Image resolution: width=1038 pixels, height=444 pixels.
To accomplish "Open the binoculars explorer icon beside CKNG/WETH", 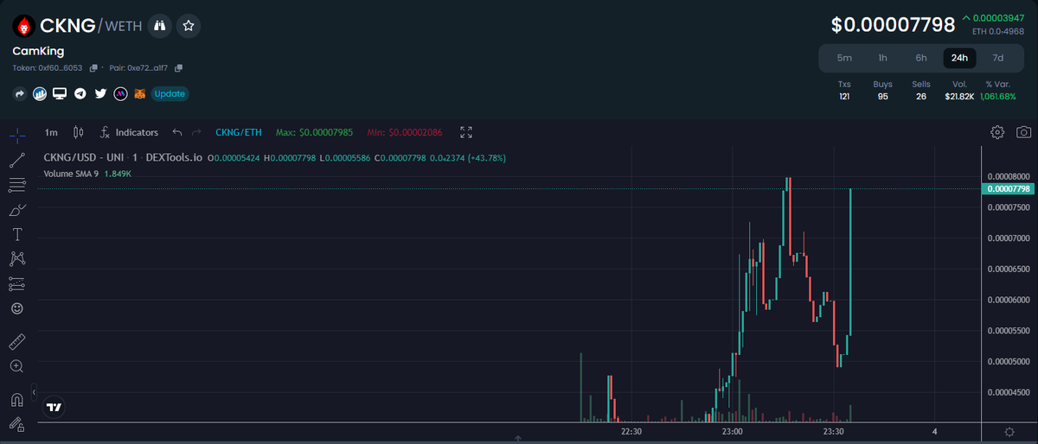I will point(159,26).
